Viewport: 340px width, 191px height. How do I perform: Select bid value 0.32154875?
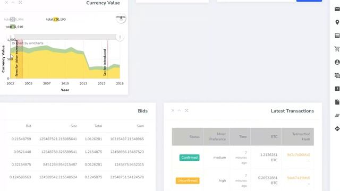(21, 164)
